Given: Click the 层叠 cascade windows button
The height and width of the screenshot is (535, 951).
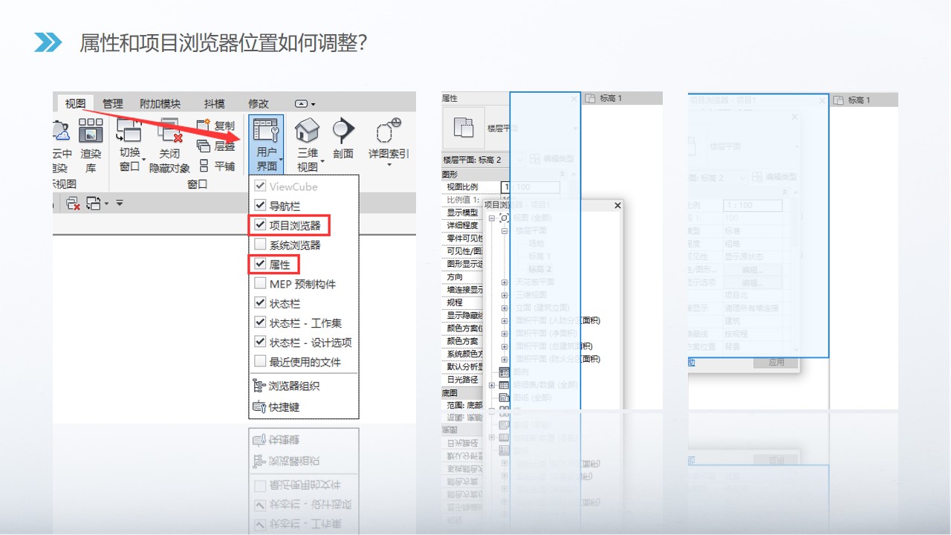Looking at the screenshot, I should tap(215, 146).
